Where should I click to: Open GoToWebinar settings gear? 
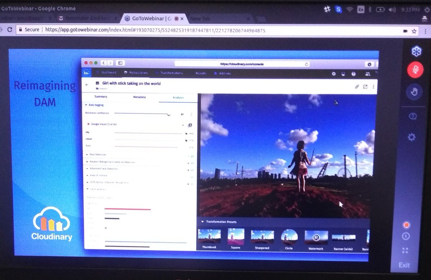coord(412,137)
